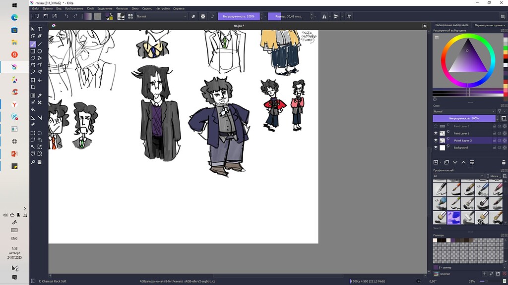The width and height of the screenshot is (508, 285).
Task: Expand the add layer dropdown arrow
Action: (441, 162)
